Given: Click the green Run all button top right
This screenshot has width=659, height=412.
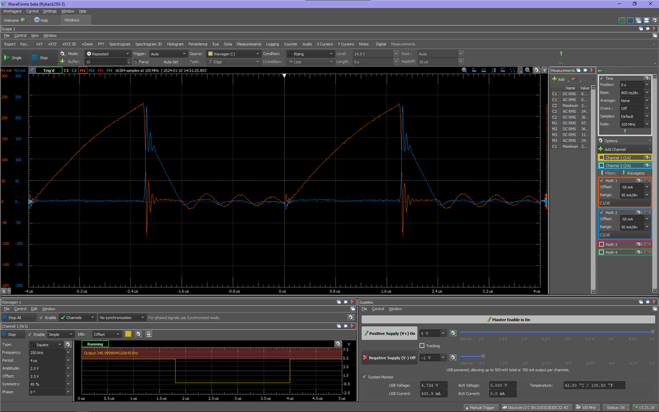Looking at the screenshot, I should (622, 20).
